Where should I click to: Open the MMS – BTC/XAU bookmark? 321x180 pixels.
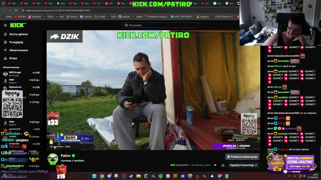(182, 17)
